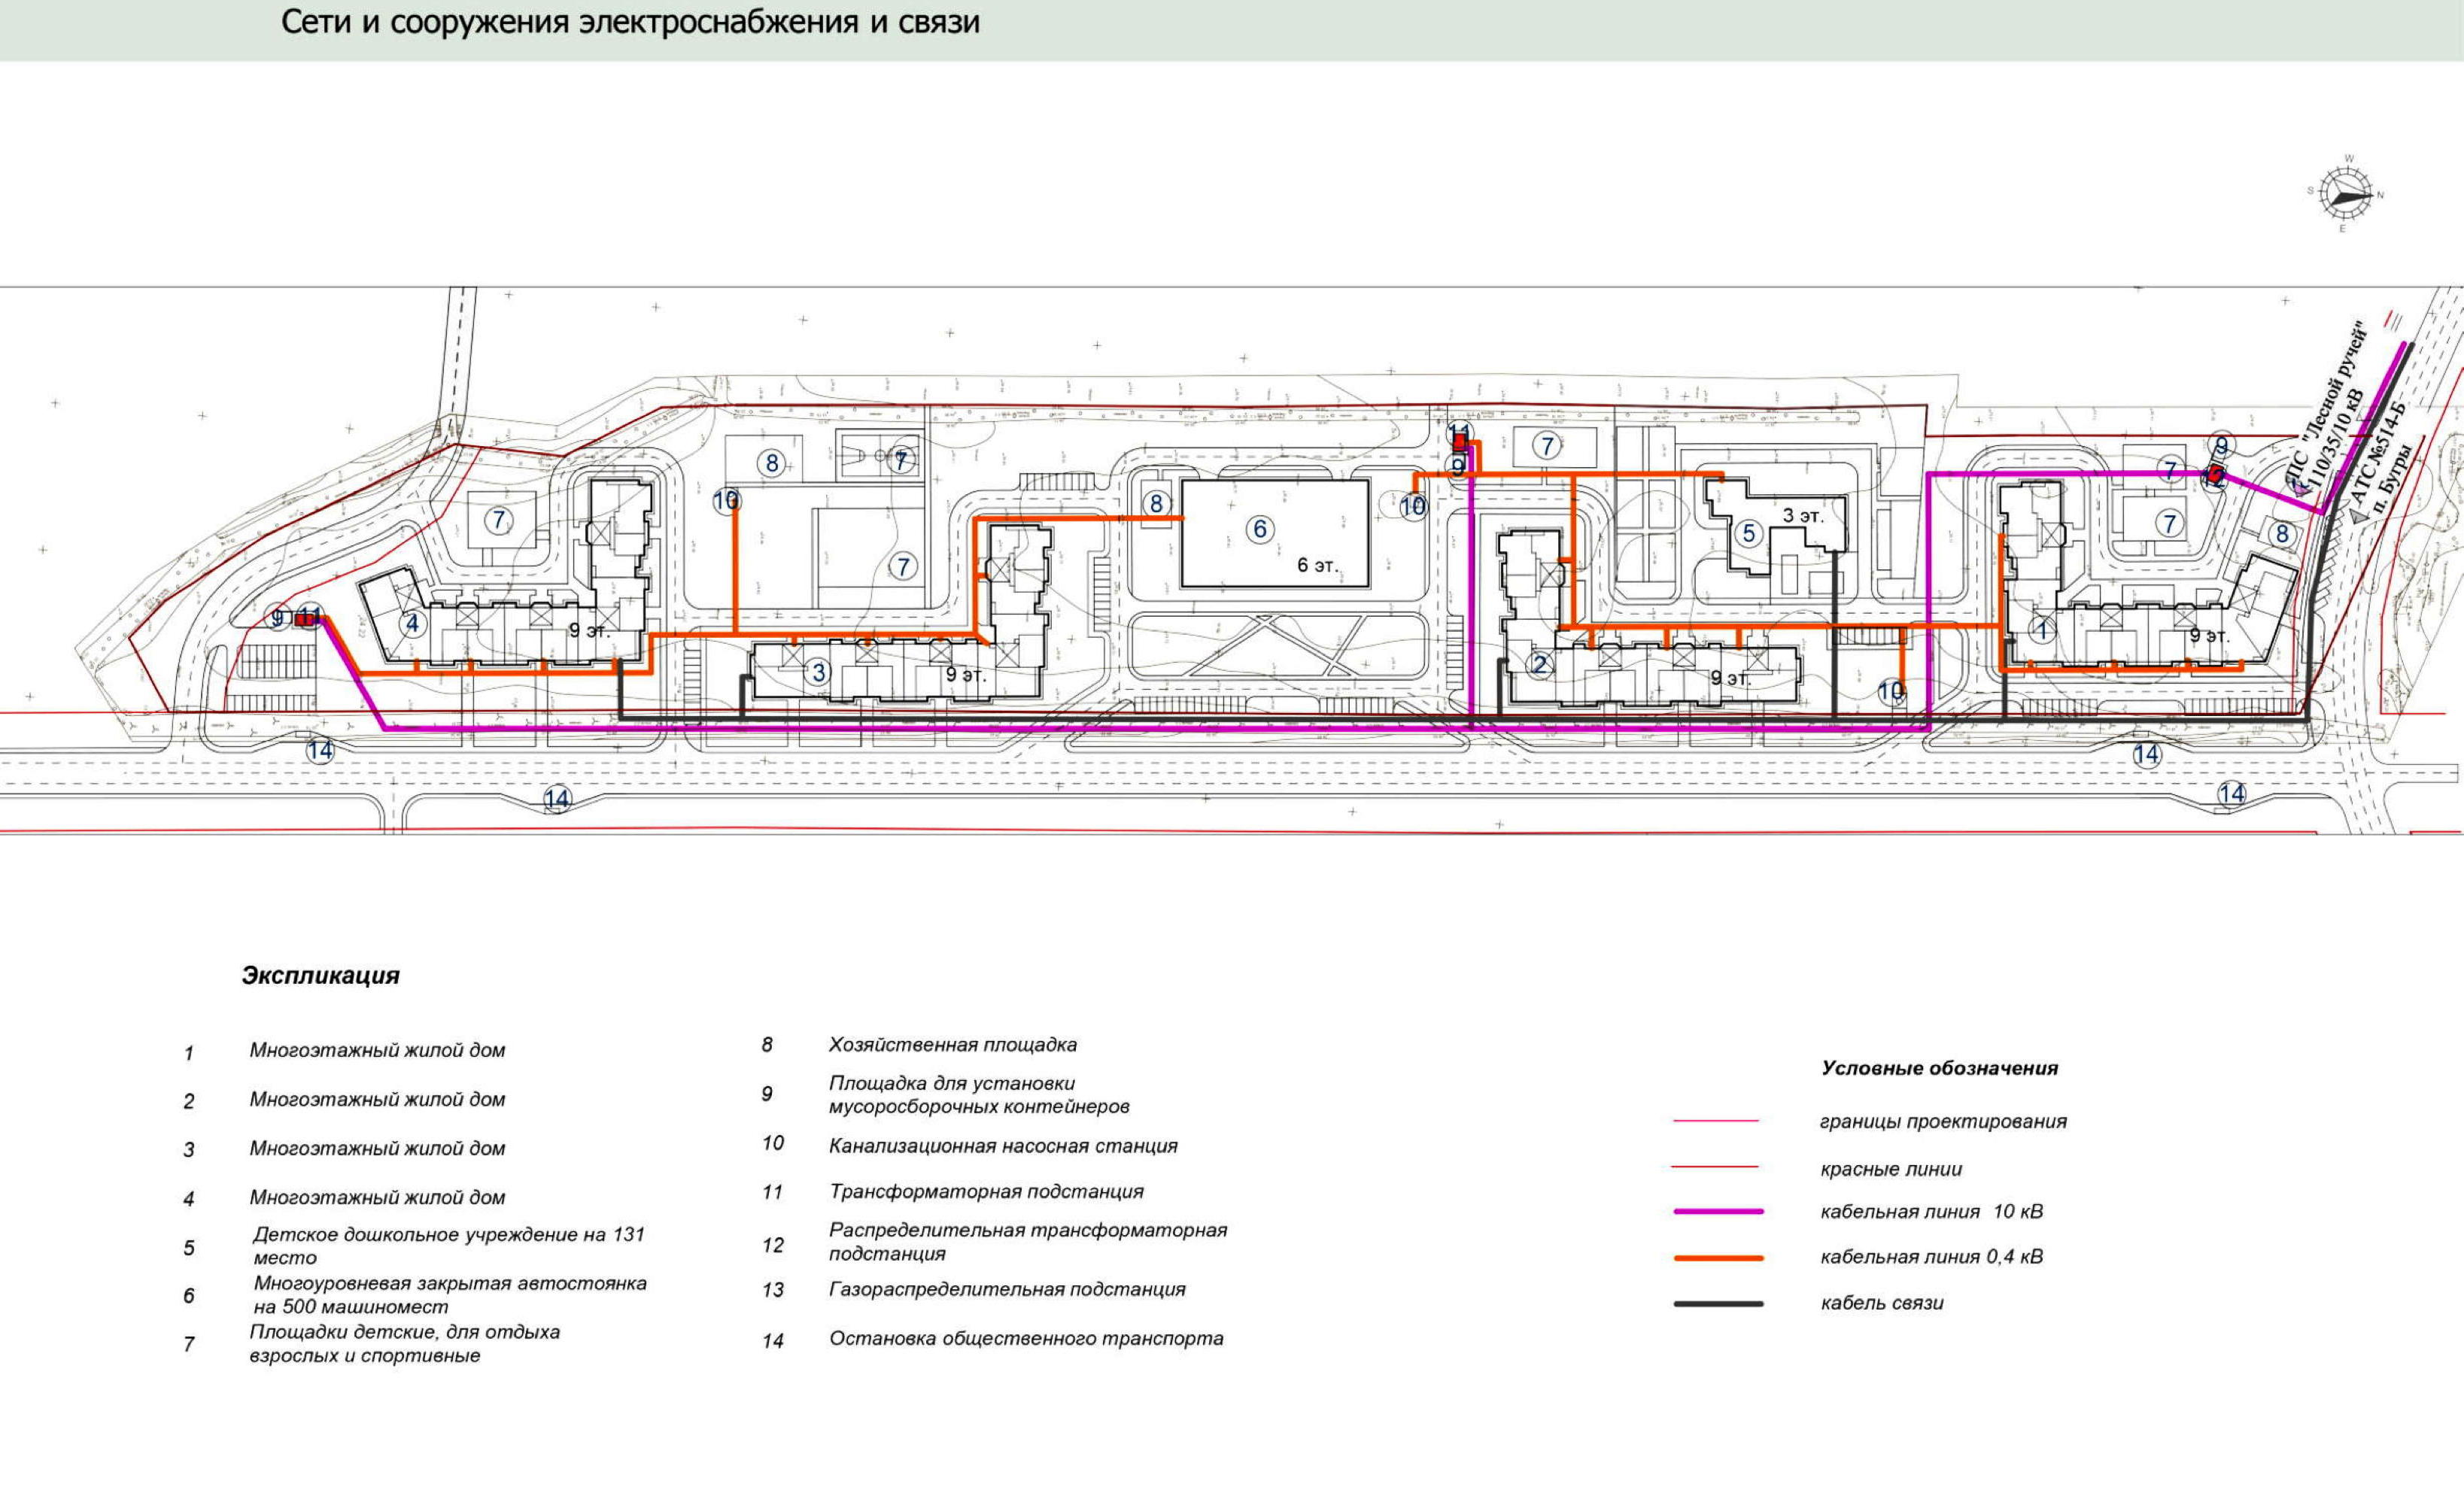Click the page title about электроснабжения и связи
Screen dimensions: 2464x1487
pos(630,23)
